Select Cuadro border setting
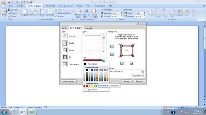Image resolution: width=206 pixels, height=115 pixels. pyautogui.click(x=65, y=43)
